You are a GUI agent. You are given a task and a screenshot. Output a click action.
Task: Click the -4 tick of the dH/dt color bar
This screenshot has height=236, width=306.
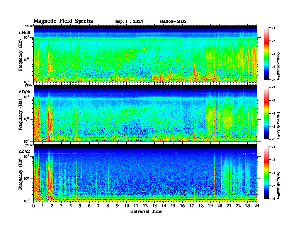pos(273,54)
